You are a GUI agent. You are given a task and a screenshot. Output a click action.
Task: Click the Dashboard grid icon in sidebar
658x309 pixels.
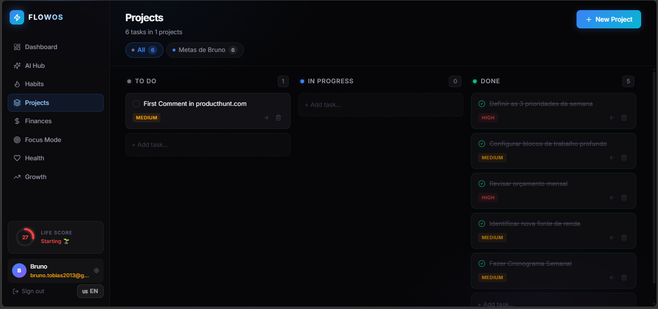click(17, 47)
